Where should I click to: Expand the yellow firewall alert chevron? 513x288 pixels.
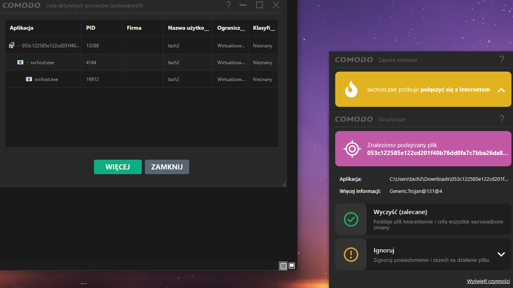pyautogui.click(x=501, y=90)
